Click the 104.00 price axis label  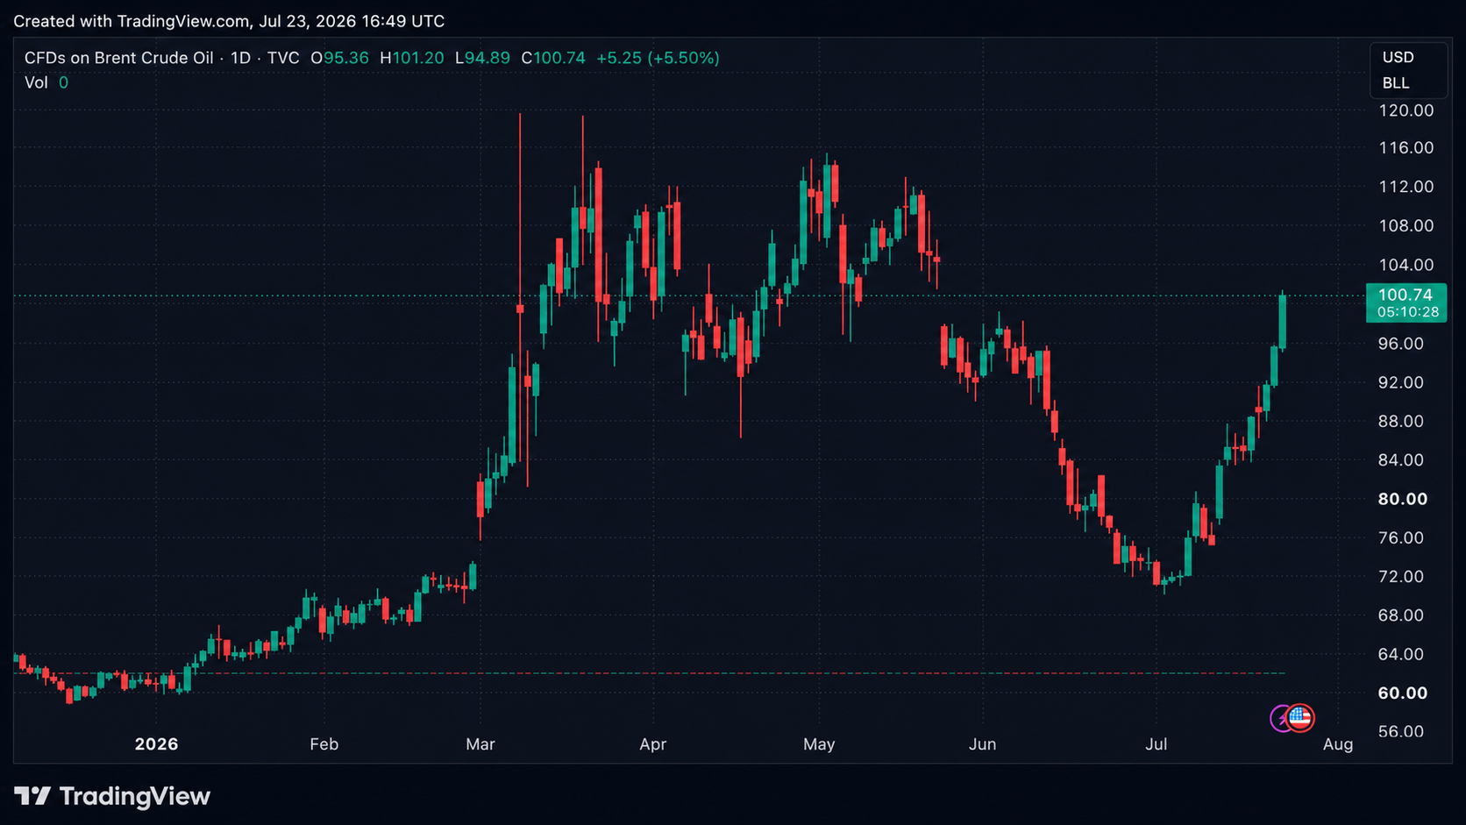pyautogui.click(x=1406, y=265)
